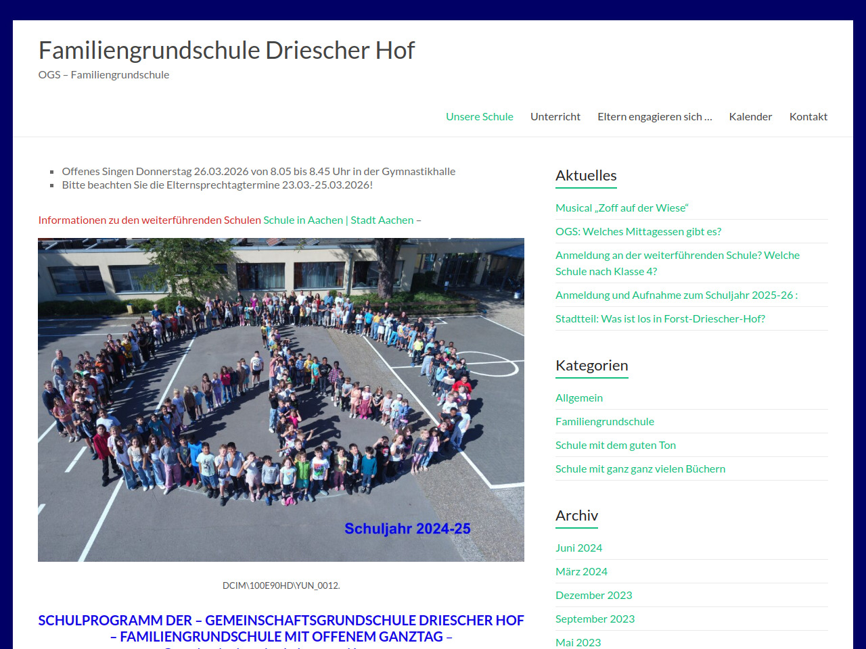Open the Unterricht navigation menu
Screen dimensions: 866x649
(x=555, y=116)
